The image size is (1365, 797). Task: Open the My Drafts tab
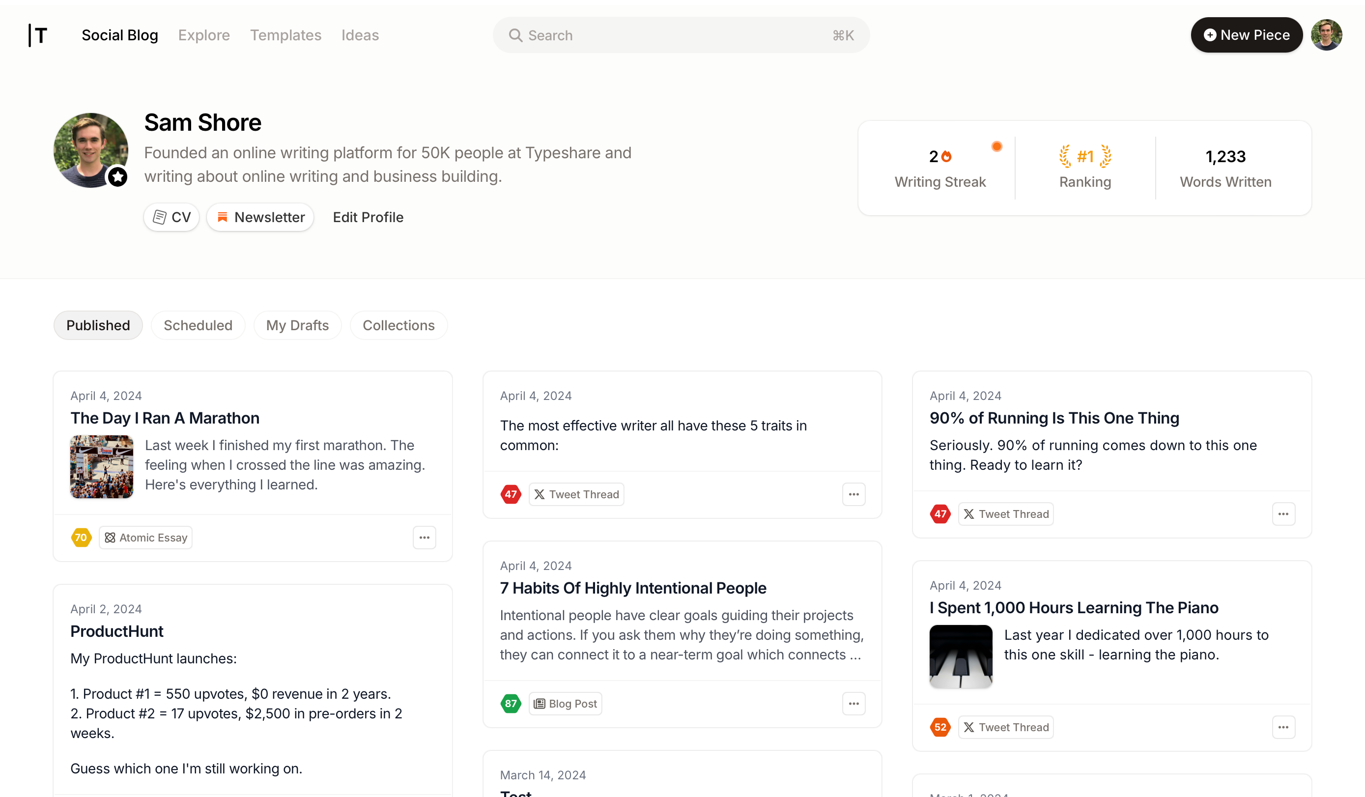(x=297, y=325)
